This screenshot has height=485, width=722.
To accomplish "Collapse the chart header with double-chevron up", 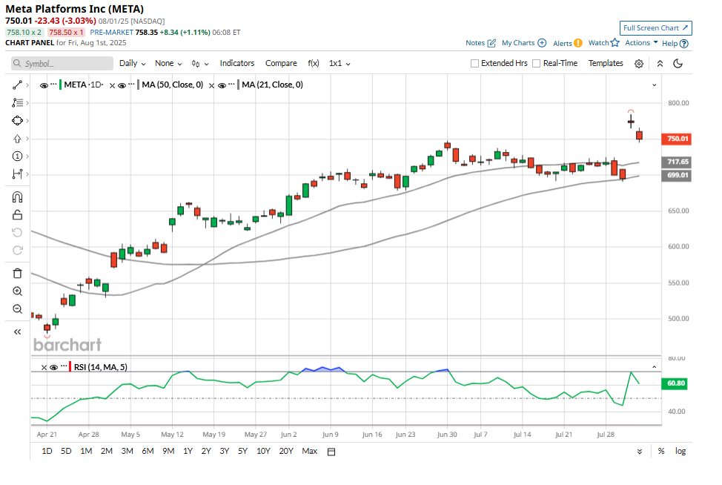I will [x=660, y=64].
